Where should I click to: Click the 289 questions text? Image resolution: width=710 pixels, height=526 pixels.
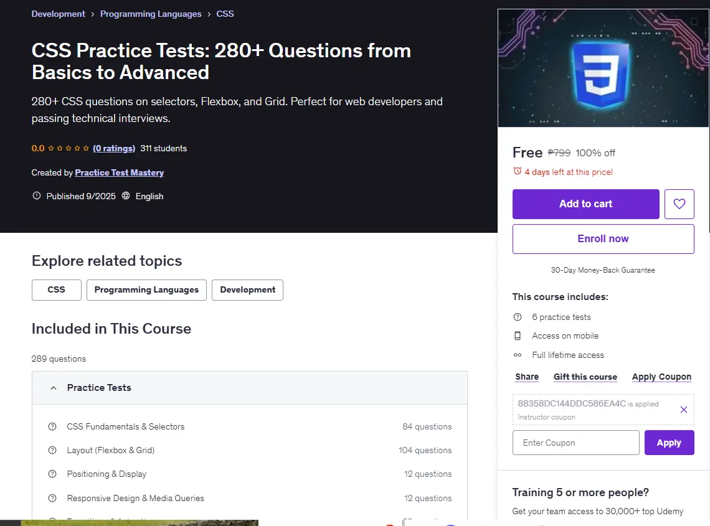pos(59,359)
